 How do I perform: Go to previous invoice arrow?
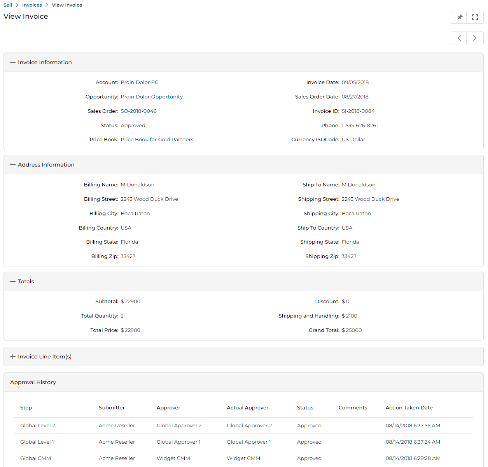click(x=459, y=38)
